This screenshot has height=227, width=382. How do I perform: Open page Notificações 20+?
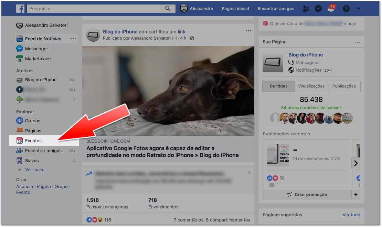click(310, 70)
